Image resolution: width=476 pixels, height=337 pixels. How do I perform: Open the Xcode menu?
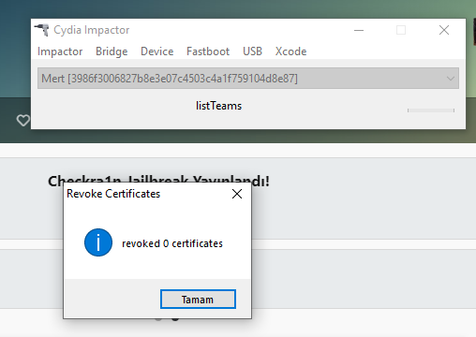click(x=290, y=51)
